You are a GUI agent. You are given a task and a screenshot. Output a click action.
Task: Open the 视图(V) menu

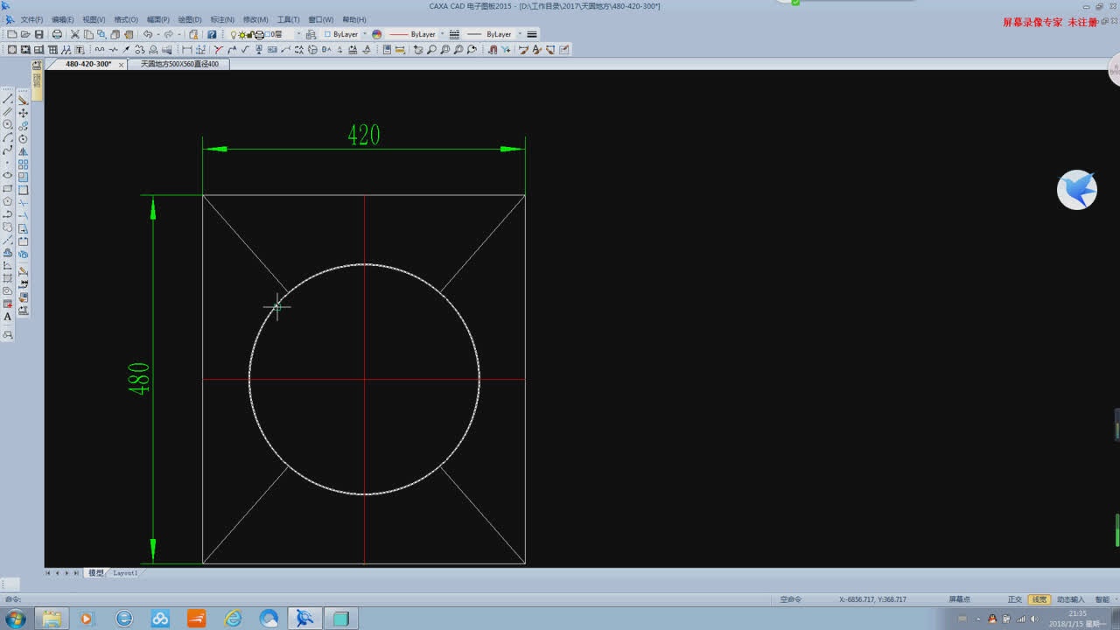click(x=94, y=19)
